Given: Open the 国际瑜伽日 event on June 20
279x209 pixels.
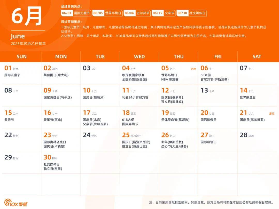Looking at the screenshot, I should pyautogui.click(x=208, y=120).
